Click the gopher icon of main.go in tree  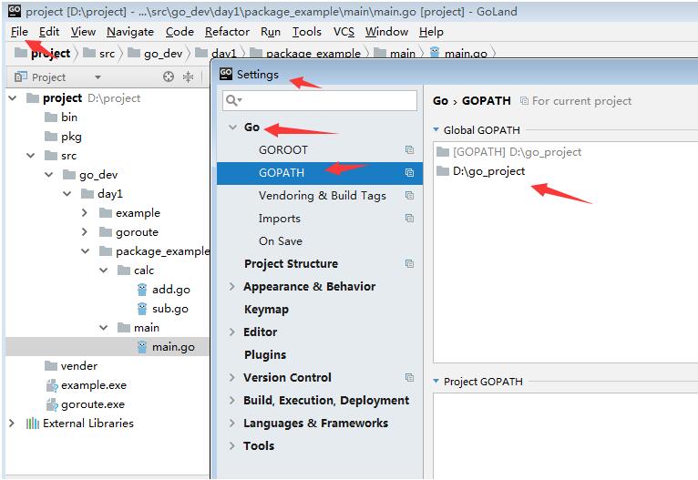(x=142, y=347)
